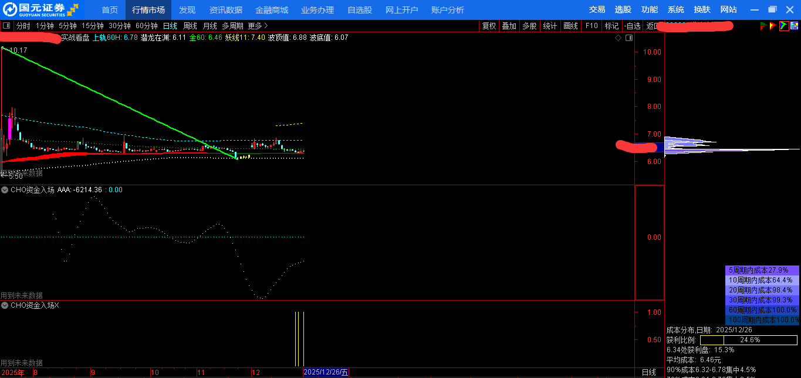Open the 功能 menu
Image resolution: width=801 pixels, height=378 pixels.
click(650, 9)
